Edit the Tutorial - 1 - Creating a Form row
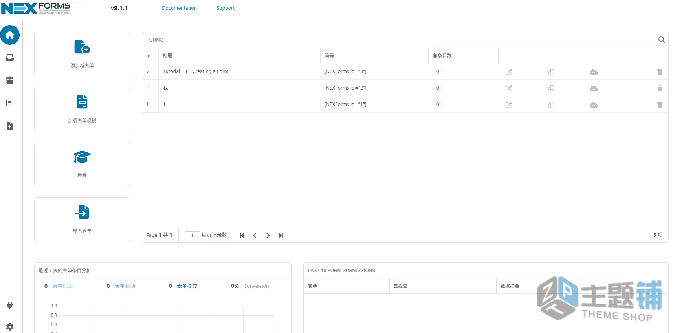The width and height of the screenshot is (673, 333). pos(509,72)
